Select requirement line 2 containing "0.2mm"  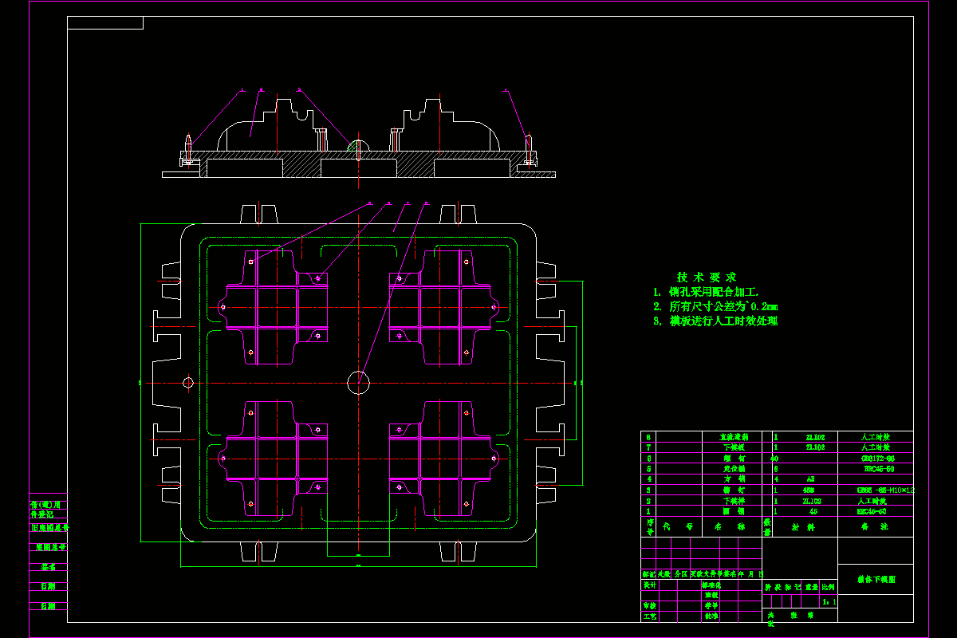[715, 306]
